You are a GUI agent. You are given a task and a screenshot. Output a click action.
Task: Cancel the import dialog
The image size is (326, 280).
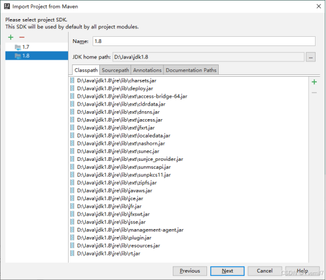click(x=265, y=271)
